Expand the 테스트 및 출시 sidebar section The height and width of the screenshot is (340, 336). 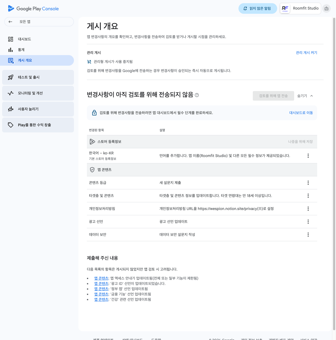(38, 77)
